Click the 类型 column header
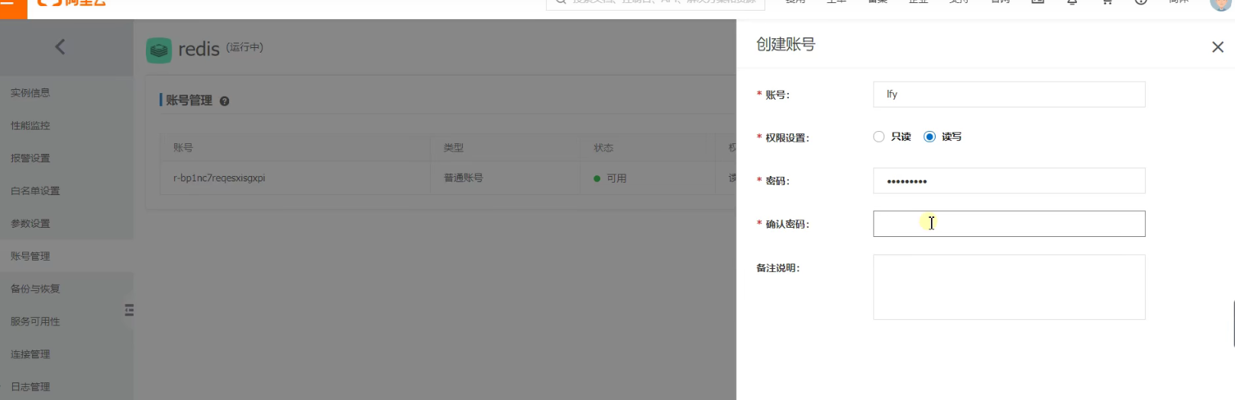Viewport: 1235px width, 400px height. [x=505, y=148]
